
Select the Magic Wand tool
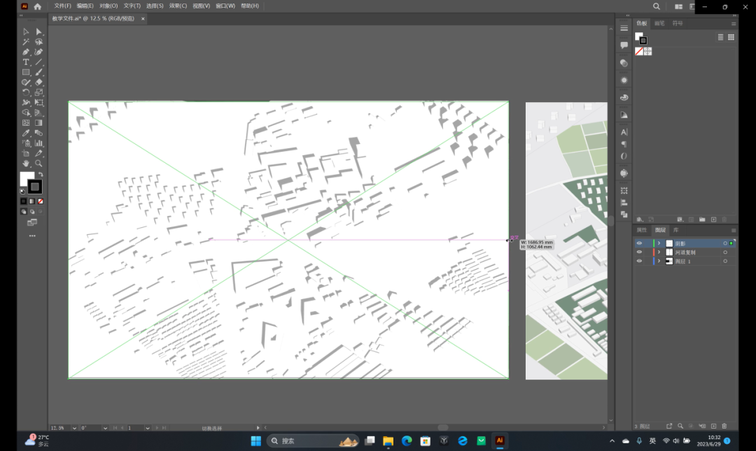tap(26, 42)
